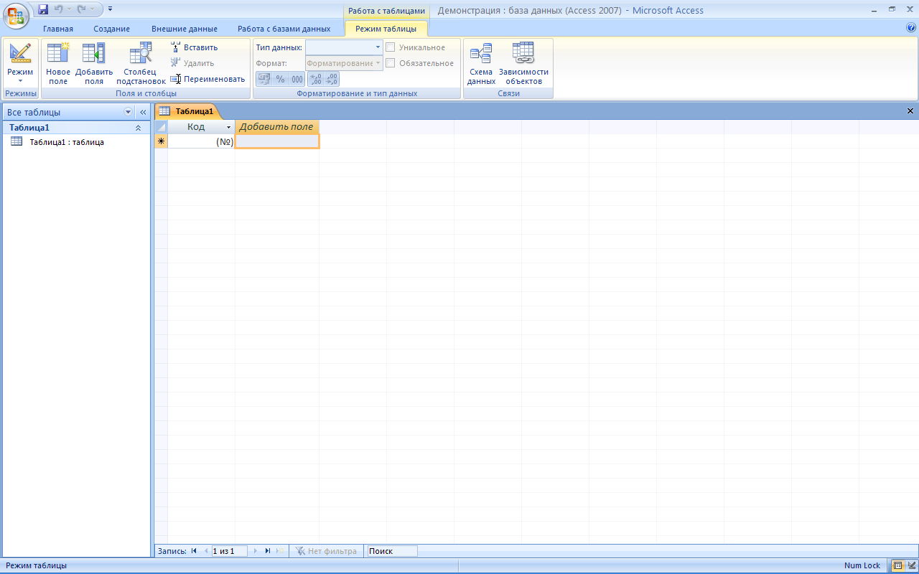This screenshot has height=574, width=919.
Task: Click new blank record navigation button
Action: [280, 551]
